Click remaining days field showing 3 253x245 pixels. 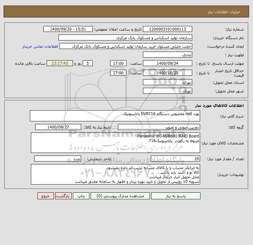[88, 63]
